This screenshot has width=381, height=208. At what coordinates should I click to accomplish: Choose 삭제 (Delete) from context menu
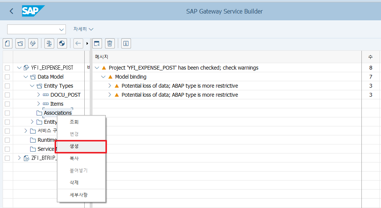[x=81, y=182]
